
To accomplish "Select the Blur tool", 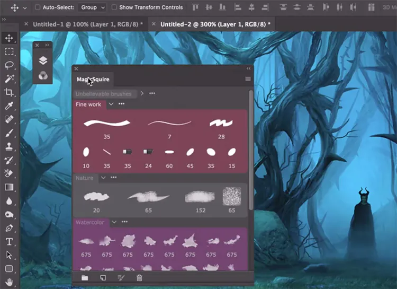I will (x=9, y=201).
